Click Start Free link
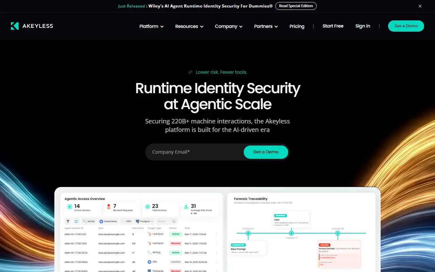This screenshot has height=272, width=435. coord(333,26)
